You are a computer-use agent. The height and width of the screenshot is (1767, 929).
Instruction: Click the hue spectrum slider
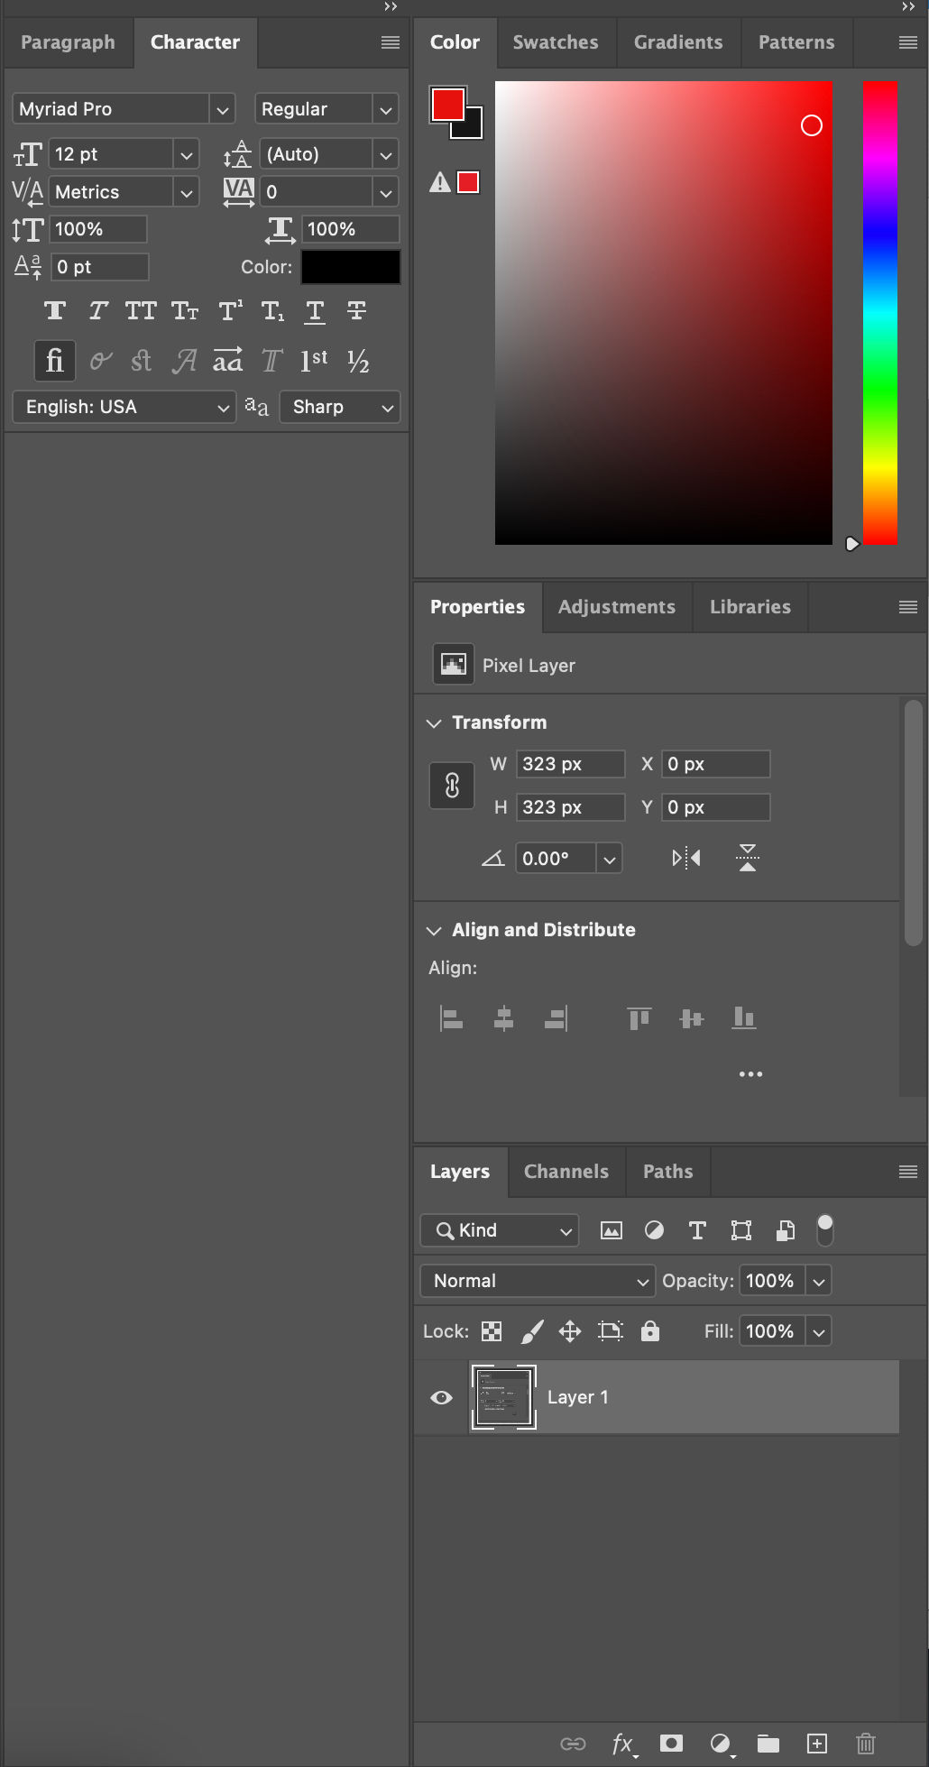point(880,313)
